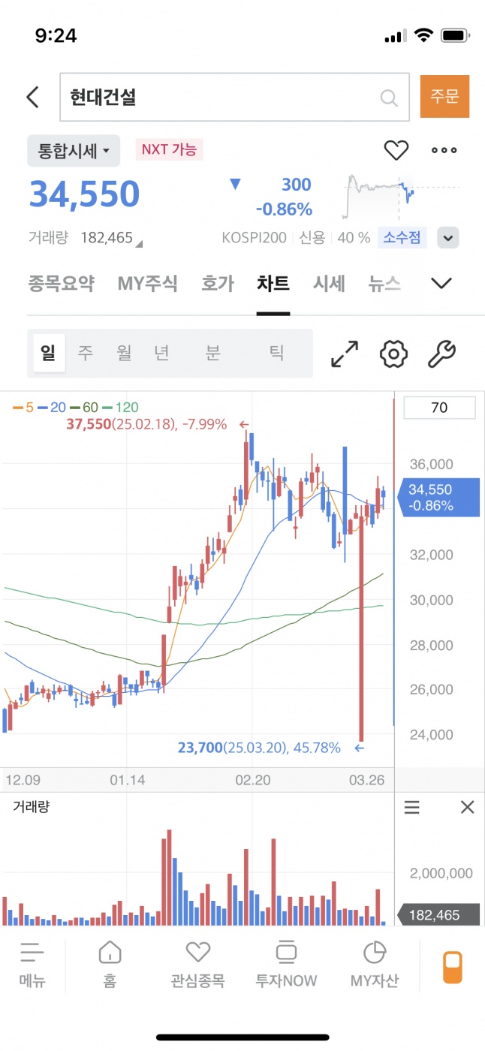The height and width of the screenshot is (1051, 485).
Task: Edit the candle count field showing 70
Action: [x=439, y=408]
